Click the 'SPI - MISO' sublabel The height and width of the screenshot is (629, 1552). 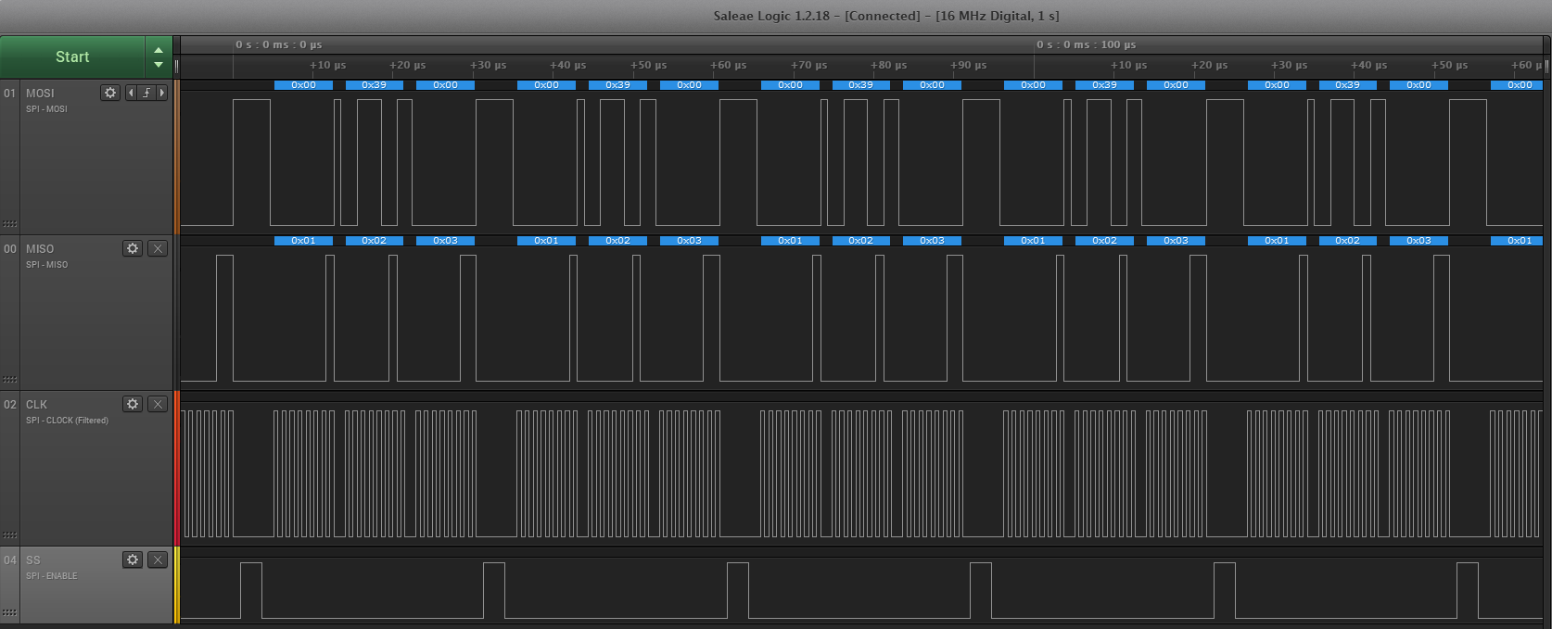pos(46,265)
